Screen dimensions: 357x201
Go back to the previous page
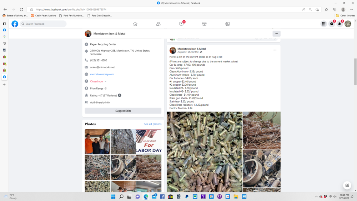click(x=5, y=10)
